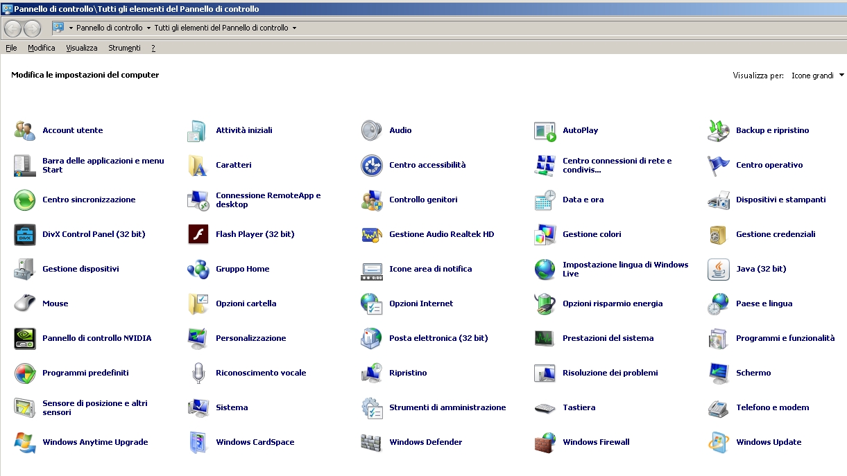Open the ? help menu
847x476 pixels.
153,48
